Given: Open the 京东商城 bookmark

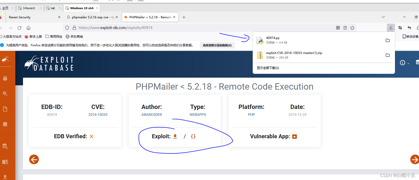Looking at the screenshot, I should click(74, 37).
